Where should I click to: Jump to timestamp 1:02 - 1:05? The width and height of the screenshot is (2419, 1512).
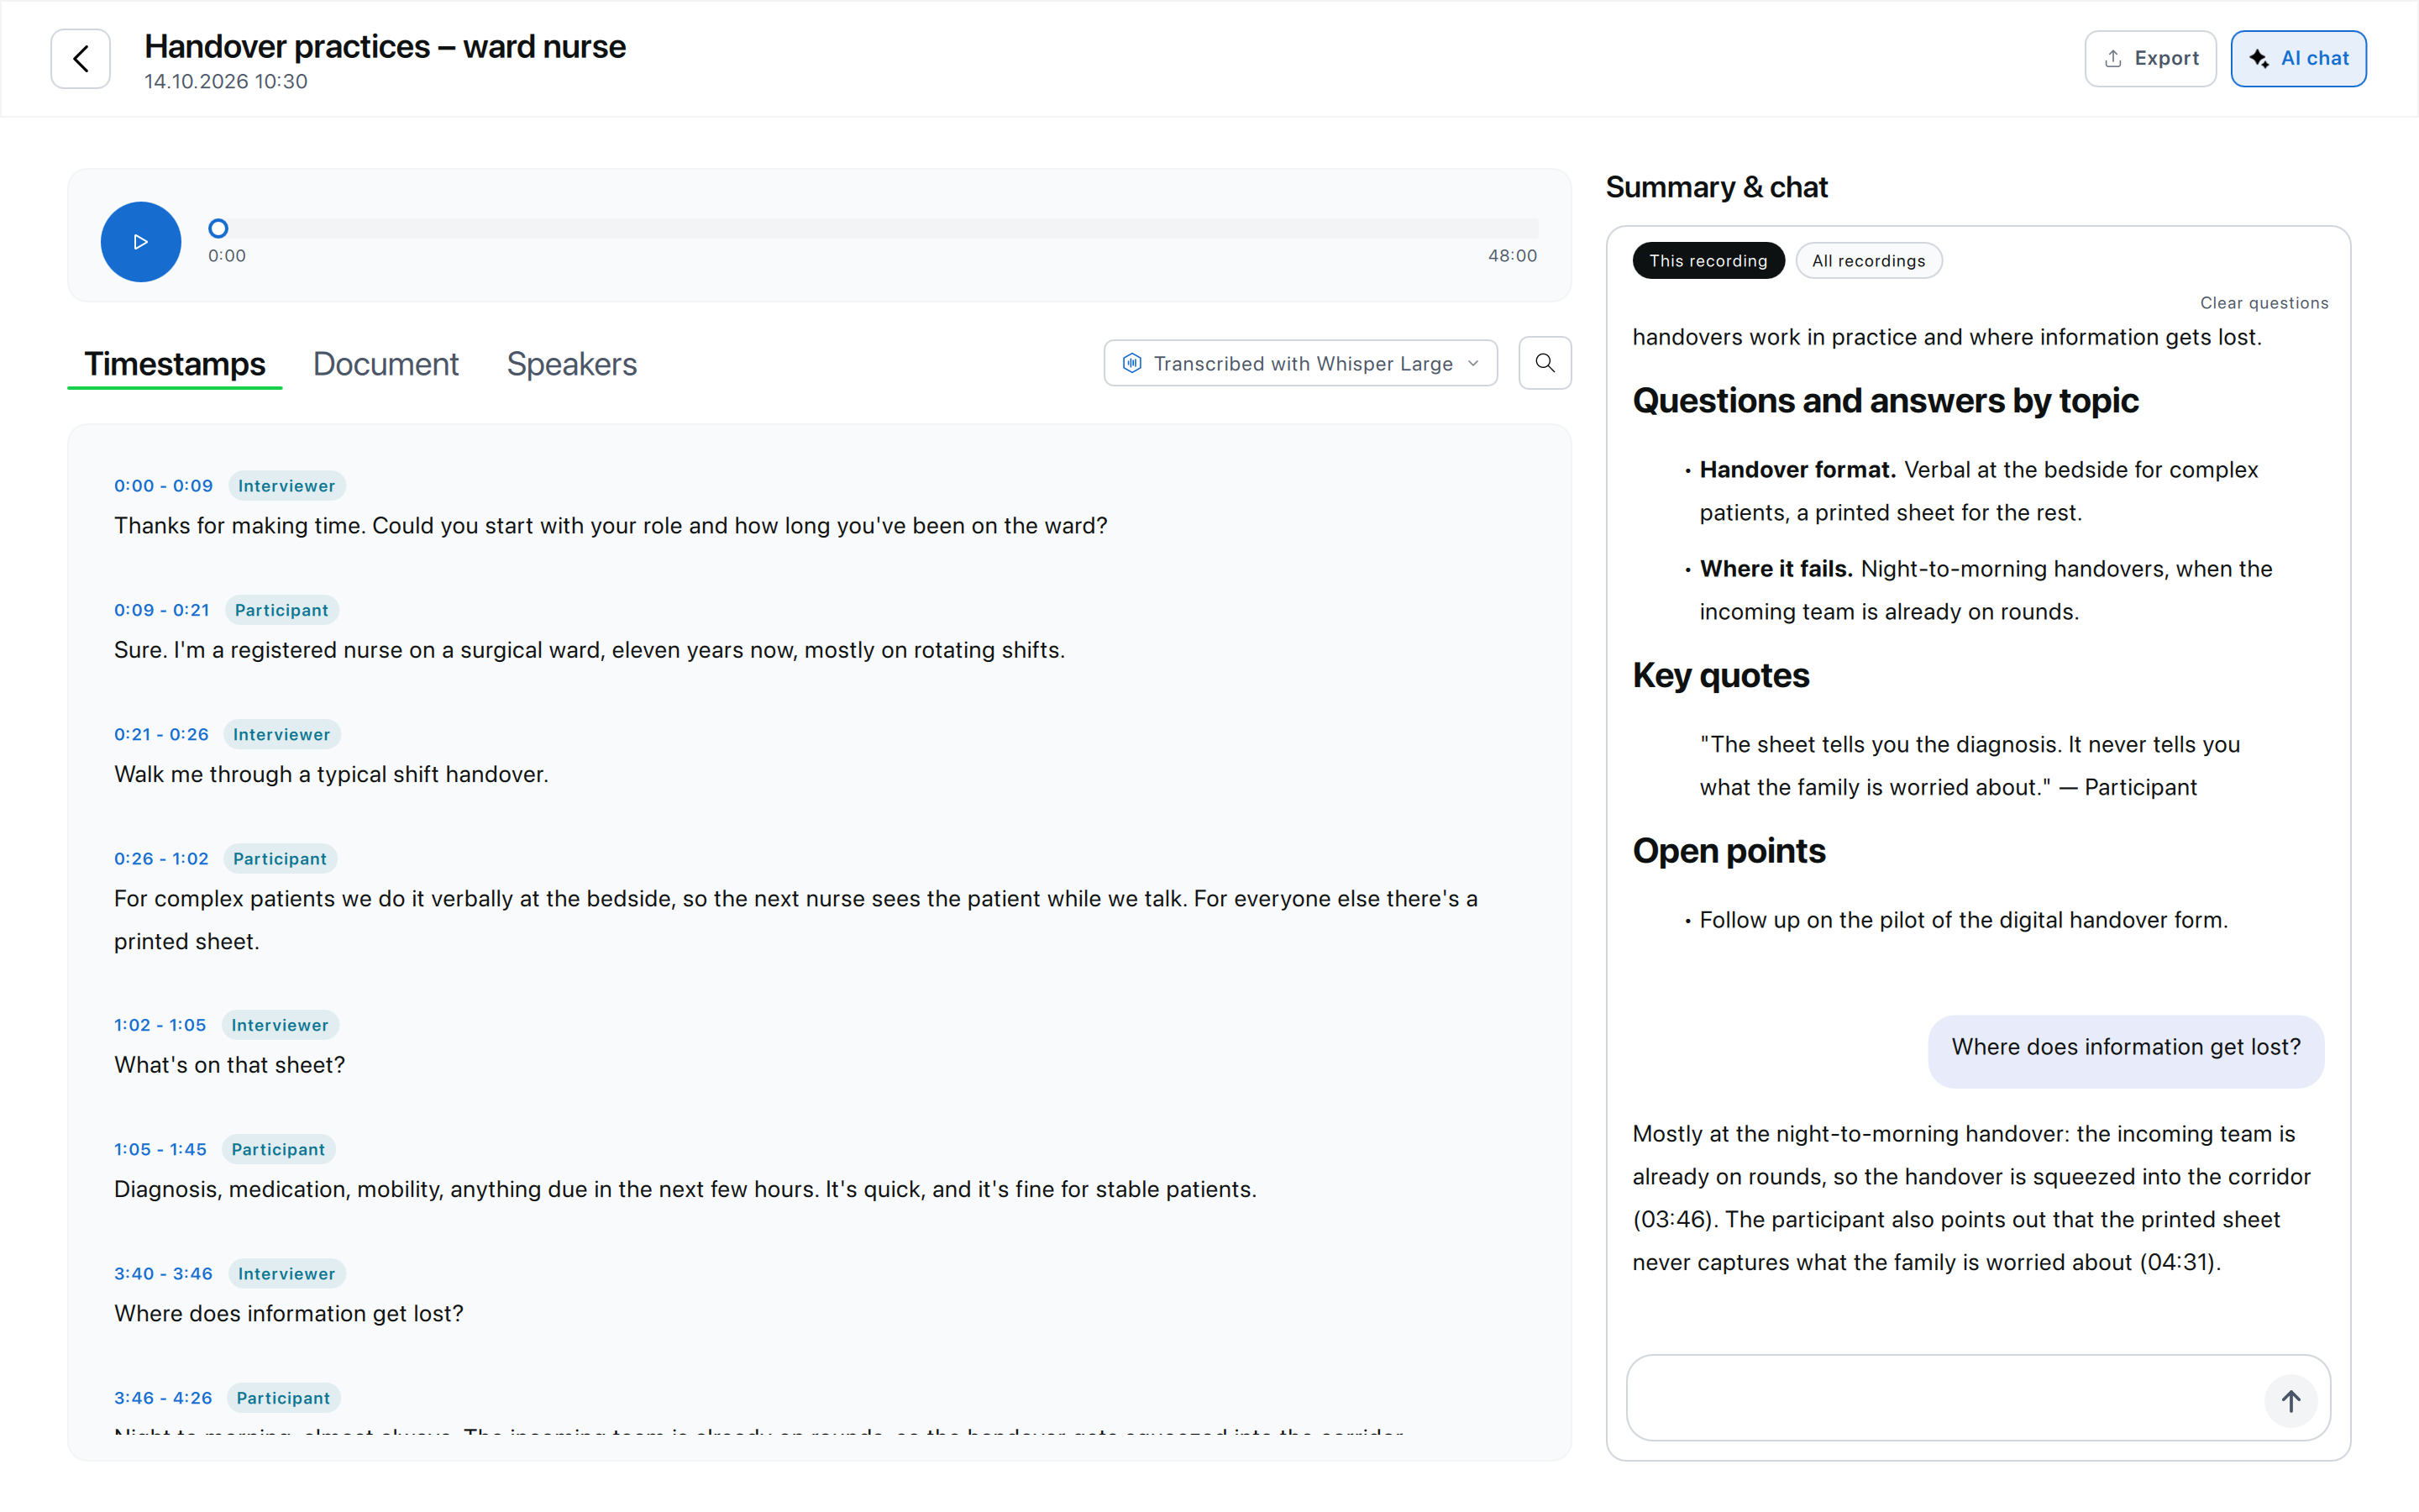pyautogui.click(x=160, y=1025)
